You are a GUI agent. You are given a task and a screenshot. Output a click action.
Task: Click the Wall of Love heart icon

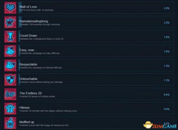coord(10,7)
